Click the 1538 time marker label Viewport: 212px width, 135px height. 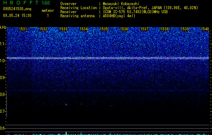(x=165, y=29)
